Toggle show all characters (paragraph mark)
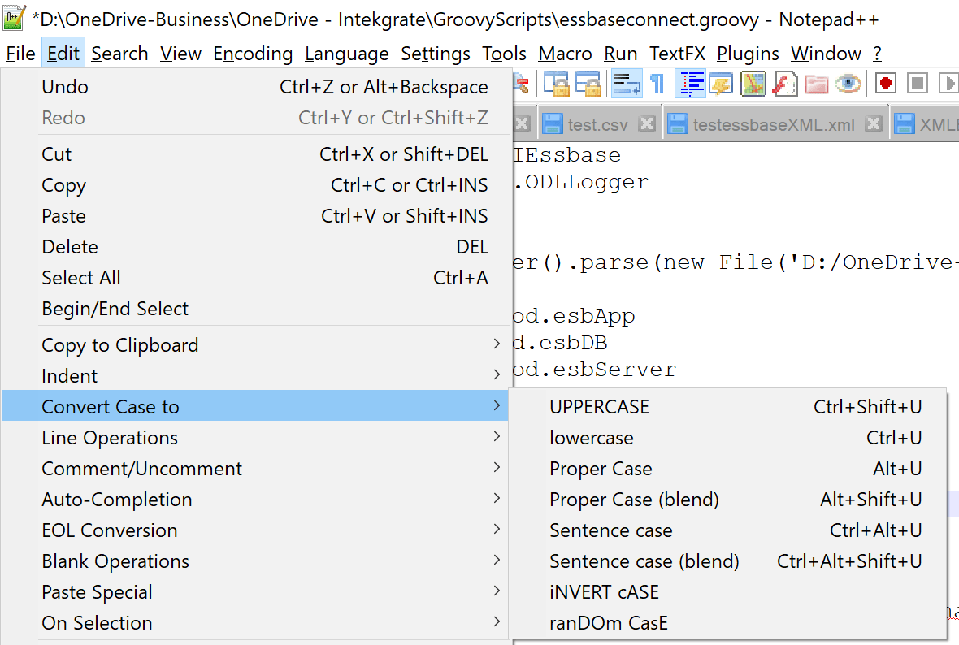Viewport: 959px width, 645px height. point(656,84)
